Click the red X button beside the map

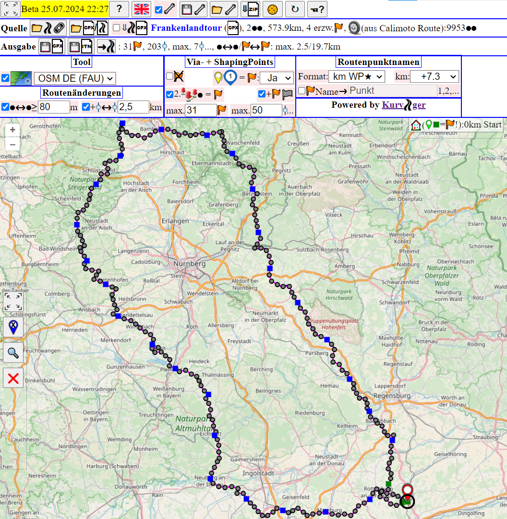click(x=13, y=378)
